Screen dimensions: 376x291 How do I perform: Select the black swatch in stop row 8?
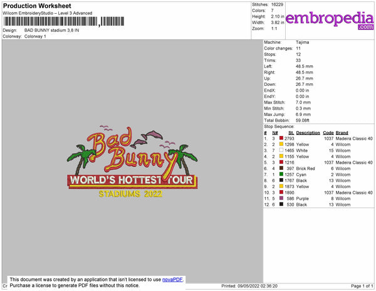click(281, 180)
